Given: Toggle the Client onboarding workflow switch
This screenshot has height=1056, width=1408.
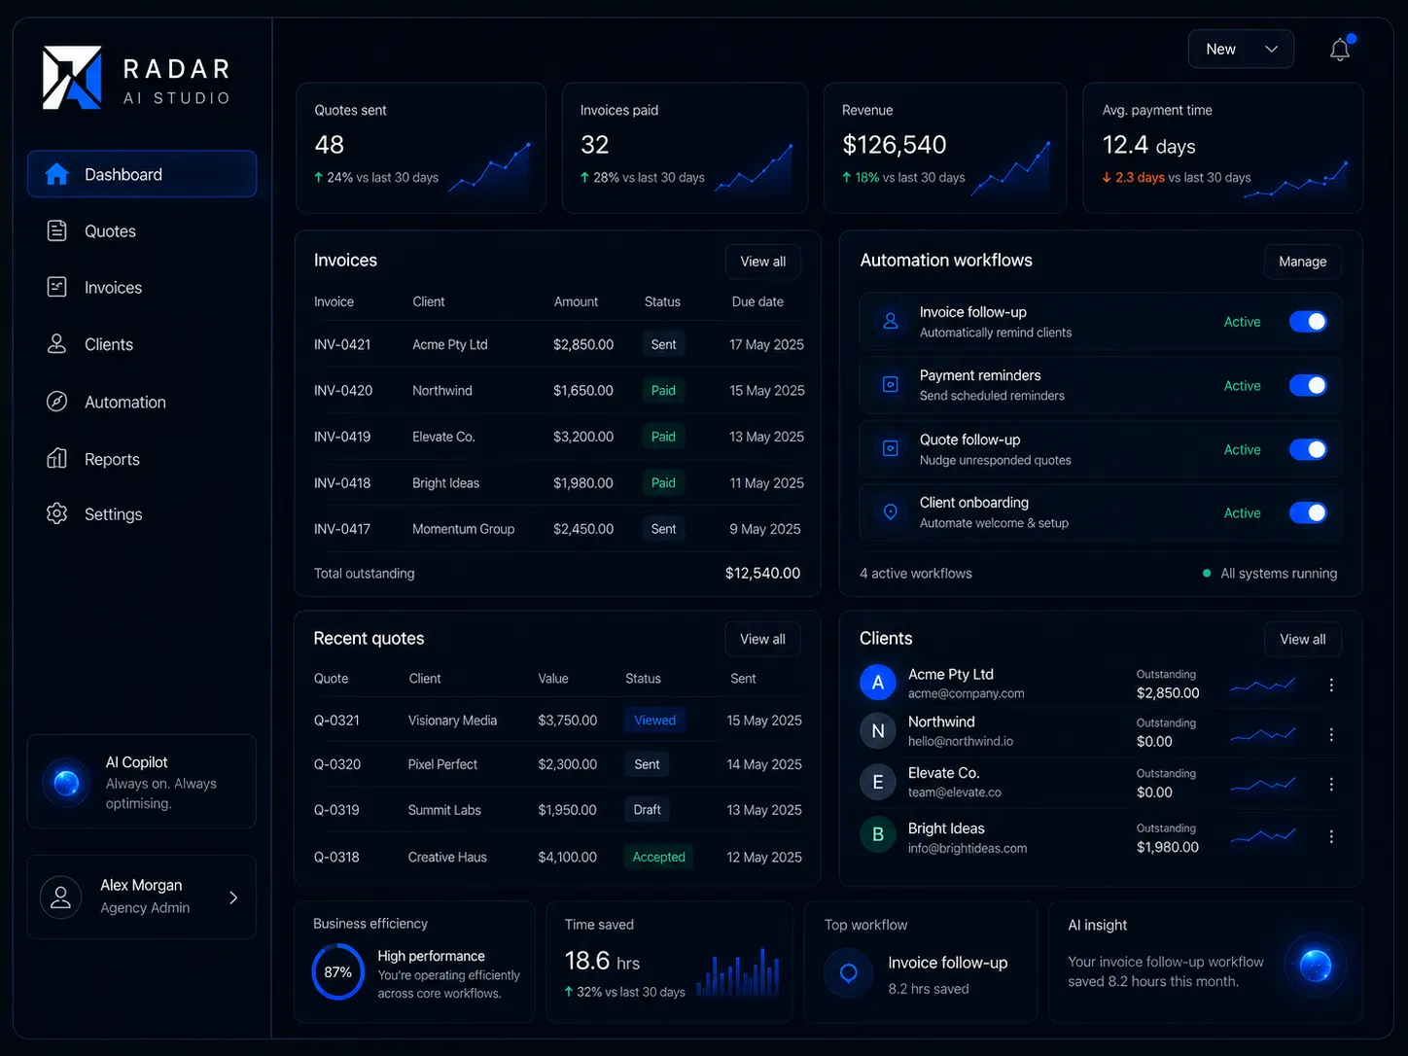Looking at the screenshot, I should (x=1308, y=512).
